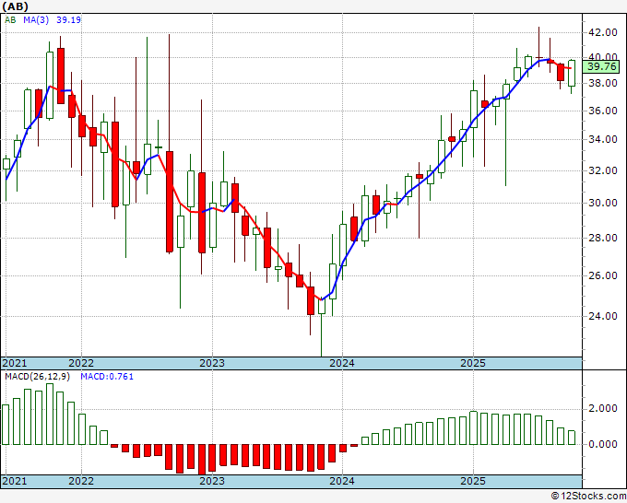Click 2025 on the MACD panel time axis
Viewport: 627px width, 503px height.
pyautogui.click(x=473, y=481)
